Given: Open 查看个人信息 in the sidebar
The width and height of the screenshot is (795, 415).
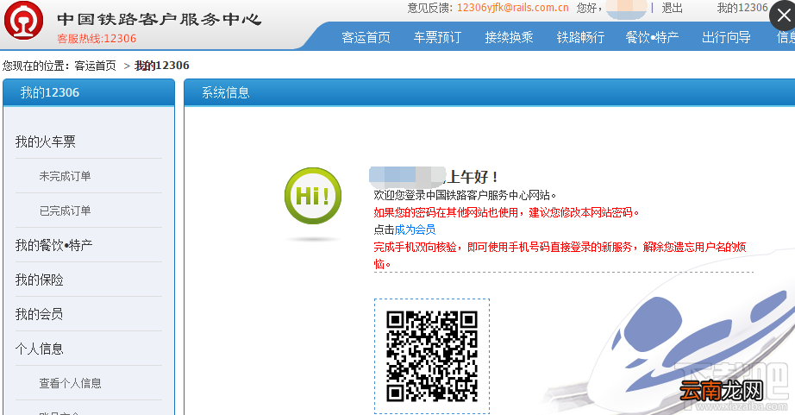Looking at the screenshot, I should point(70,383).
